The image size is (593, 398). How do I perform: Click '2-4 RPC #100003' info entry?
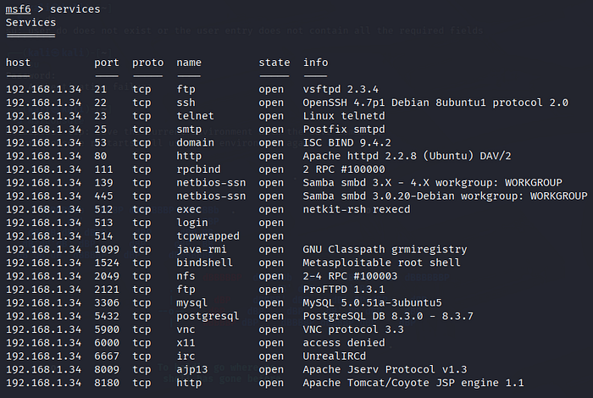[x=350, y=276]
